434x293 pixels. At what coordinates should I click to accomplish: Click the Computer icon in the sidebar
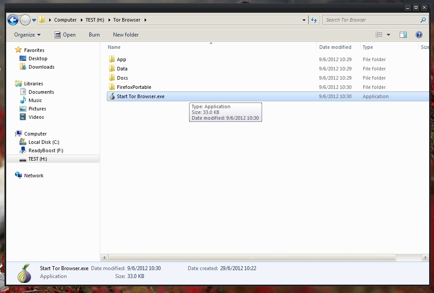point(18,133)
